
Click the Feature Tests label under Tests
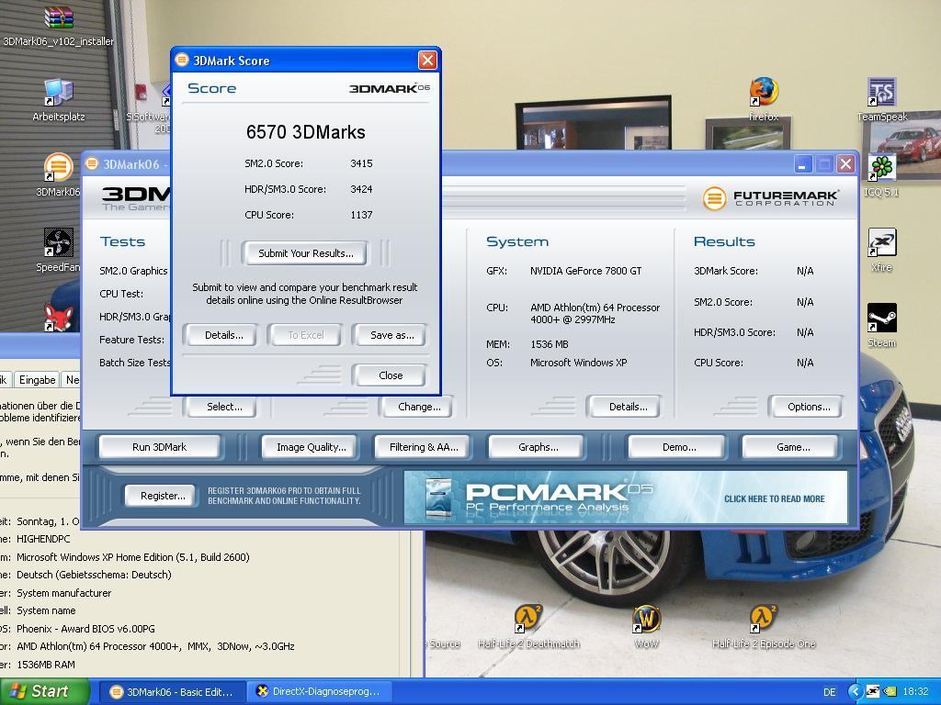click(x=131, y=340)
